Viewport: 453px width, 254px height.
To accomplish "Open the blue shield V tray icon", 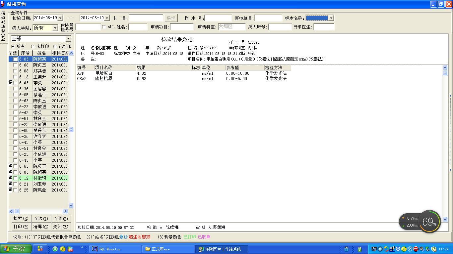I will coord(398,249).
